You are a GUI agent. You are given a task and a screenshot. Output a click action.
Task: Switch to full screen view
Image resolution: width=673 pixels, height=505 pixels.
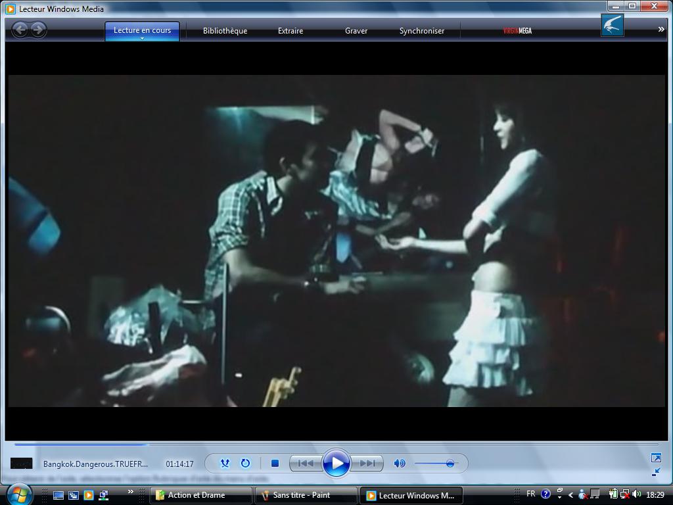pyautogui.click(x=656, y=458)
